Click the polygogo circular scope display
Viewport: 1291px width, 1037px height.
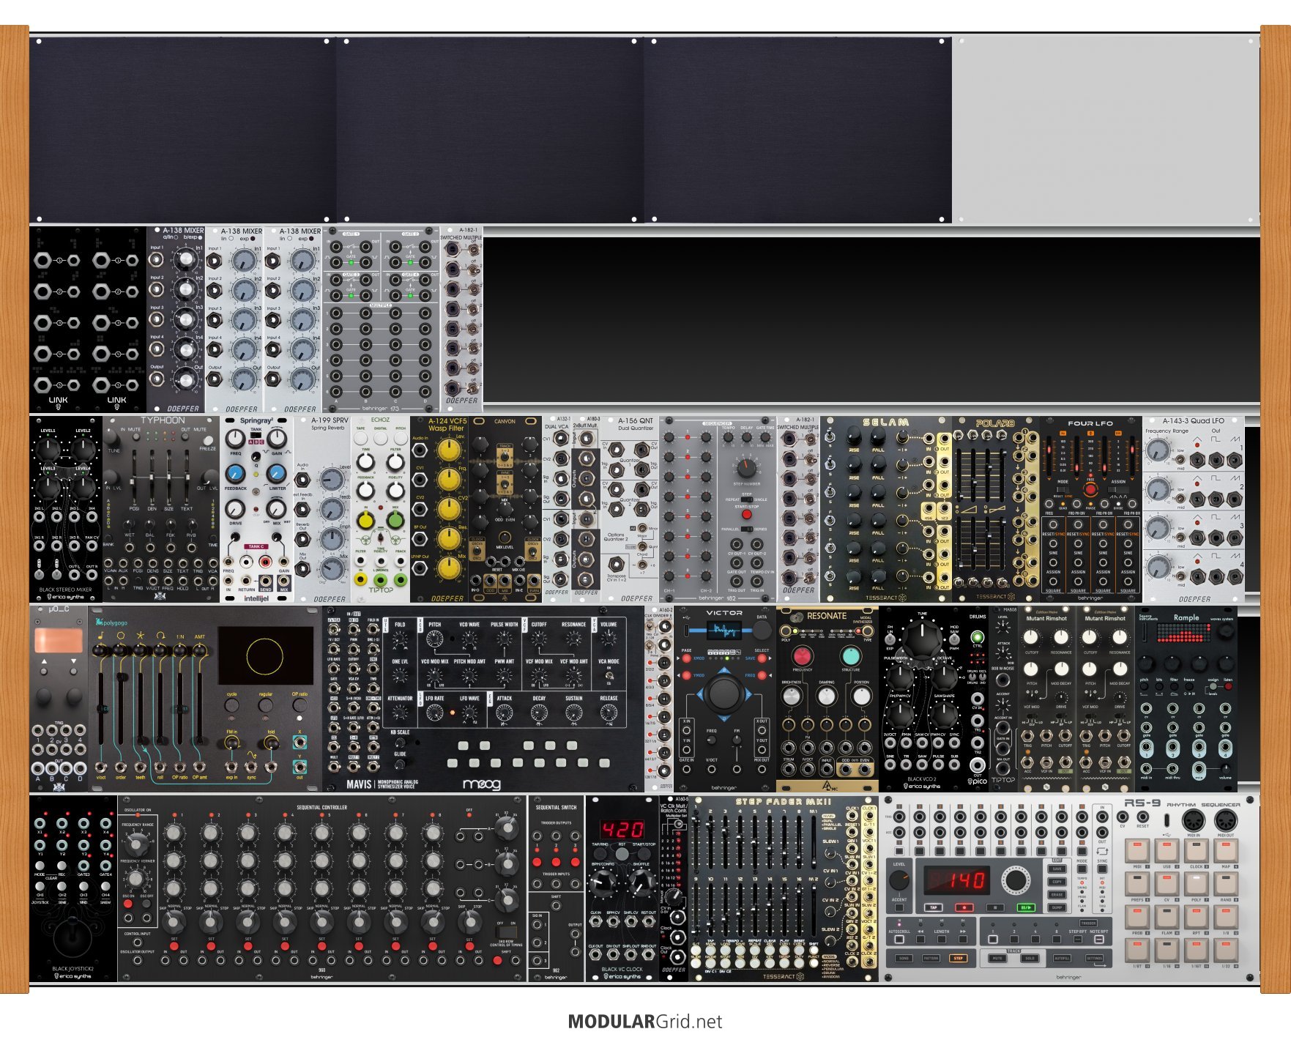(265, 657)
